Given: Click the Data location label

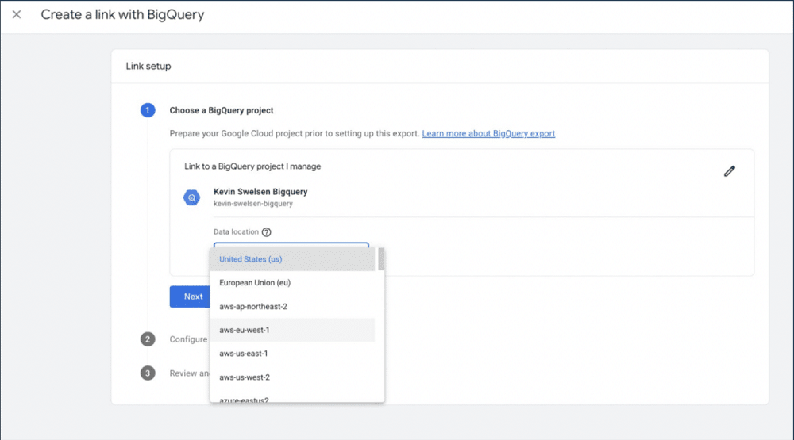Looking at the screenshot, I should [236, 232].
